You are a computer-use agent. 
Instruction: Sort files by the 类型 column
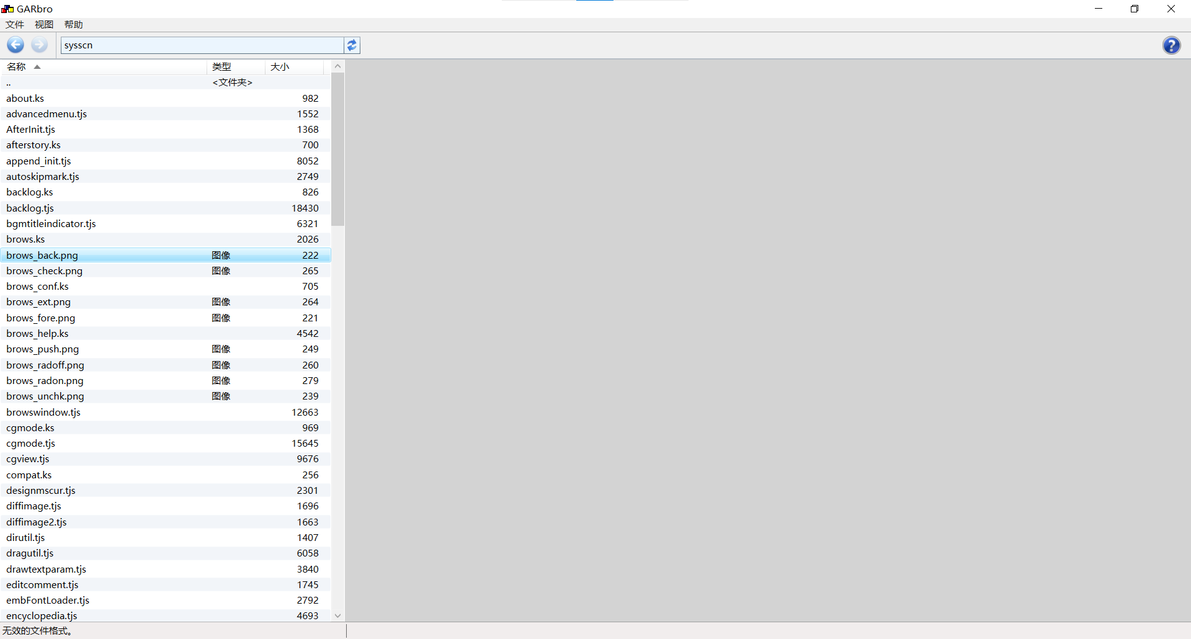(222, 66)
